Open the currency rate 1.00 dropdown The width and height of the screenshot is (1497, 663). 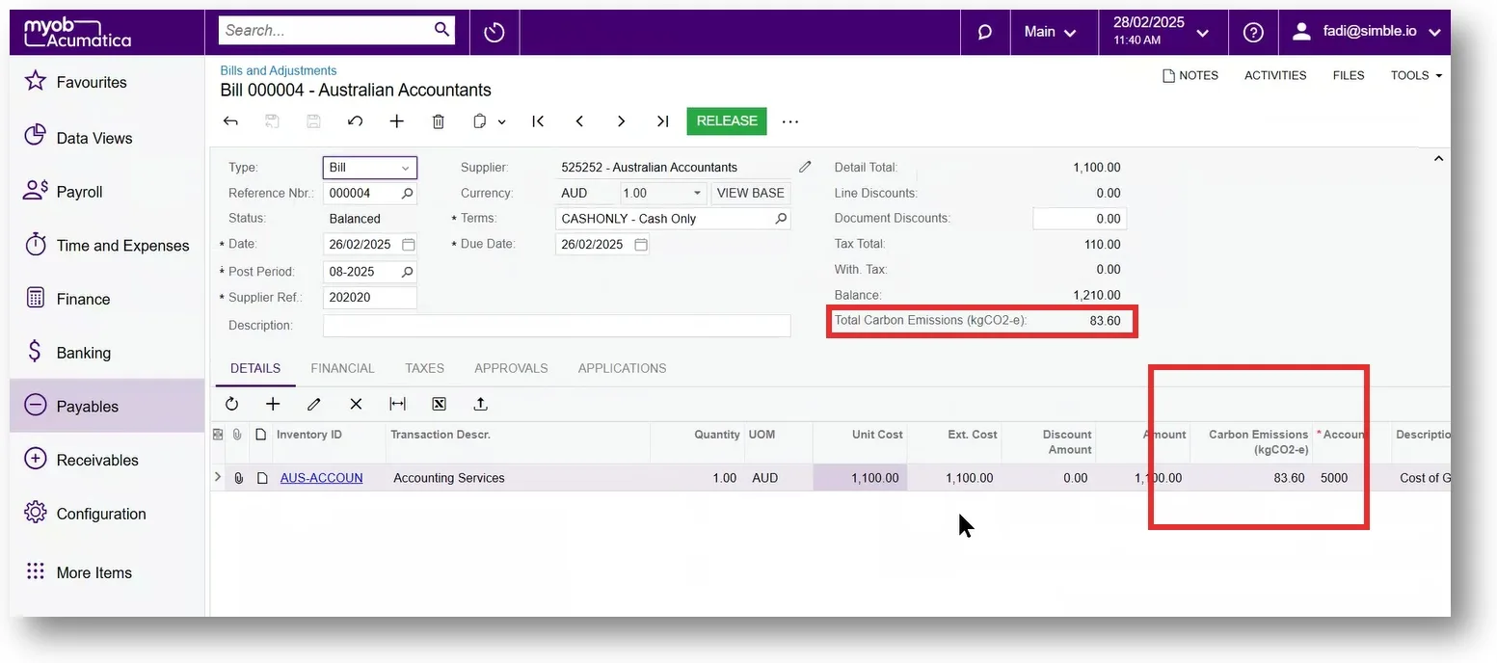click(x=663, y=193)
